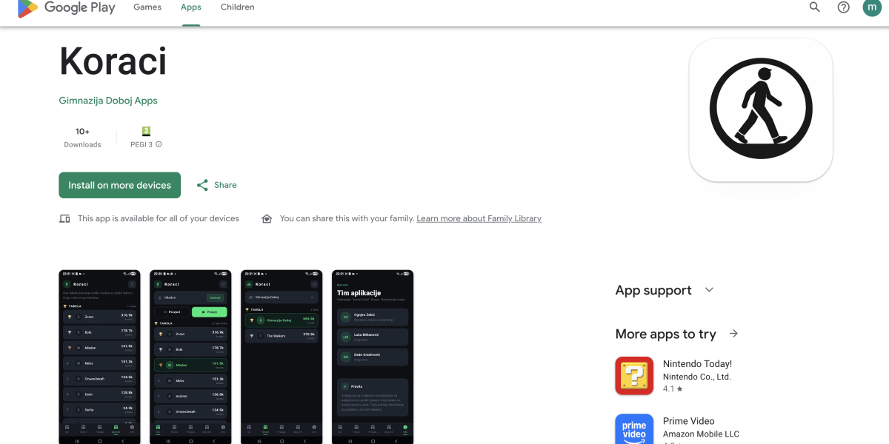The height and width of the screenshot is (444, 889).
Task: Expand More apps to try arrow
Action: coord(733,334)
